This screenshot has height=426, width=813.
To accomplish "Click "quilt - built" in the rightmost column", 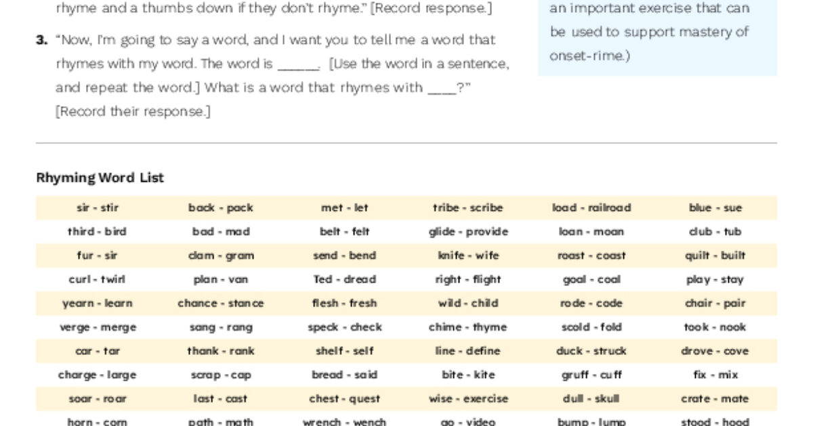I will click(x=714, y=256).
